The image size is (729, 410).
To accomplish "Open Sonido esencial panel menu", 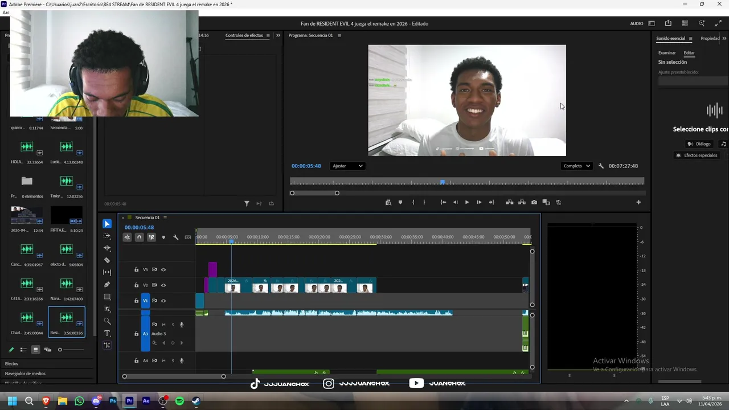I will [690, 39].
